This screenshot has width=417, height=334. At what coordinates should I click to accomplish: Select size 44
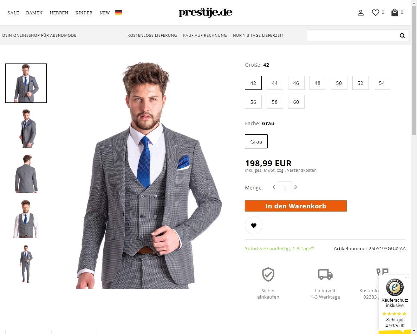pos(274,83)
